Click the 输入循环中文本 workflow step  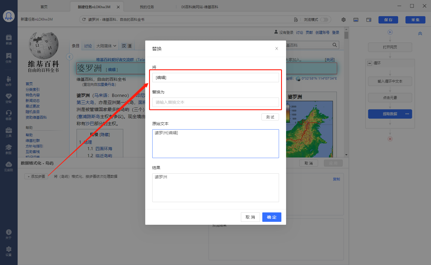coord(390,81)
